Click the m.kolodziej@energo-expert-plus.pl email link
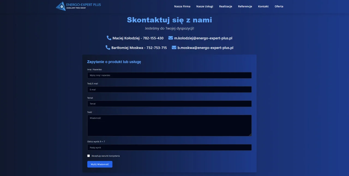 [203, 38]
